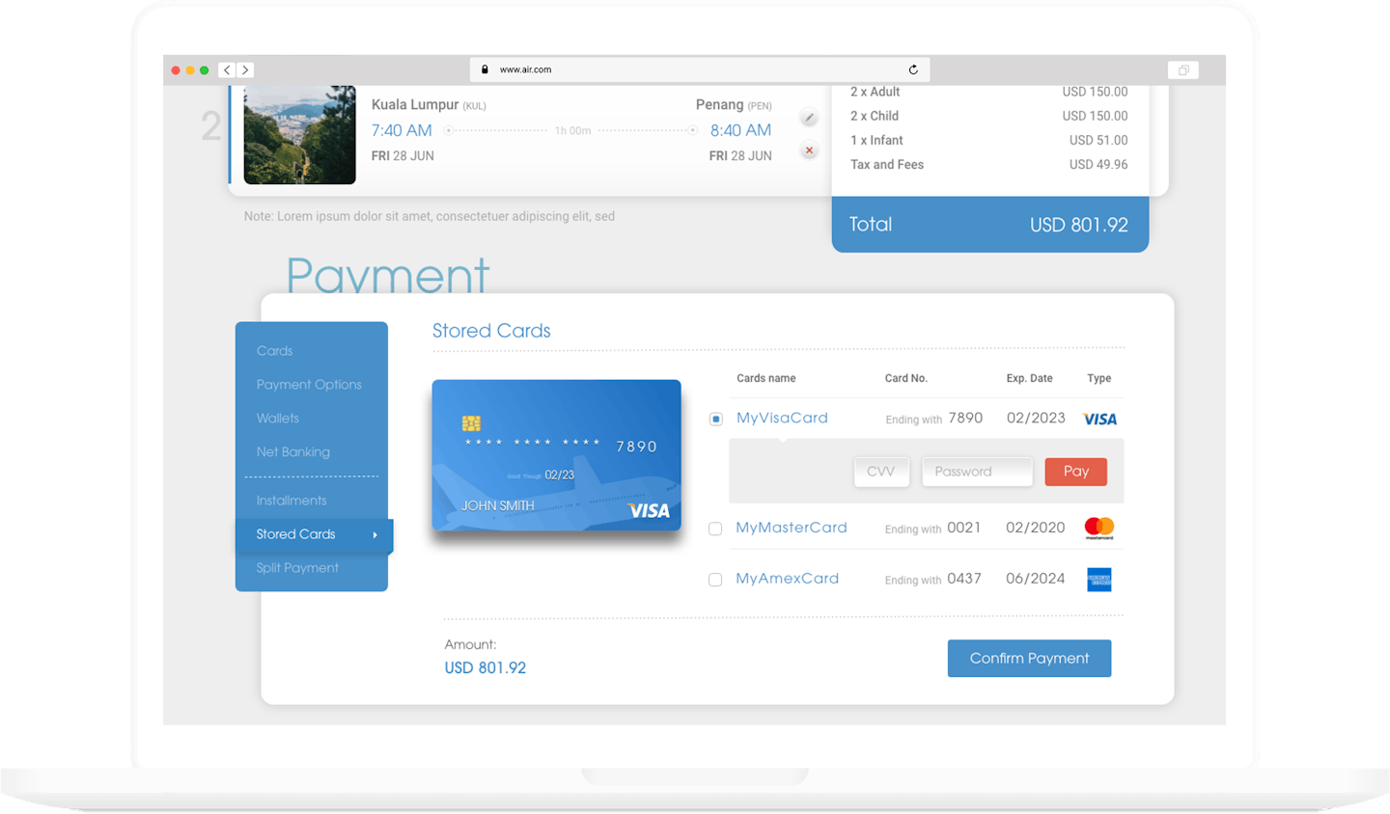The image size is (1390, 814).
Task: Open the browser tabs overview icon
Action: click(1182, 69)
